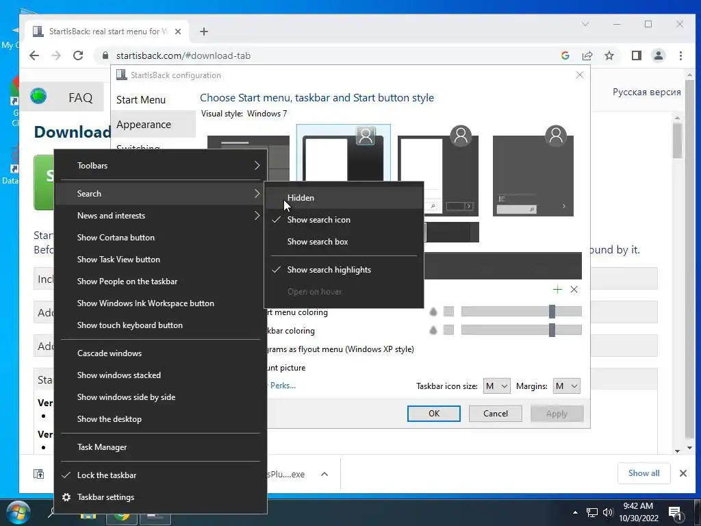This screenshot has width=701, height=526.
Task: Bookmark this page with the star icon
Action: [x=609, y=55]
